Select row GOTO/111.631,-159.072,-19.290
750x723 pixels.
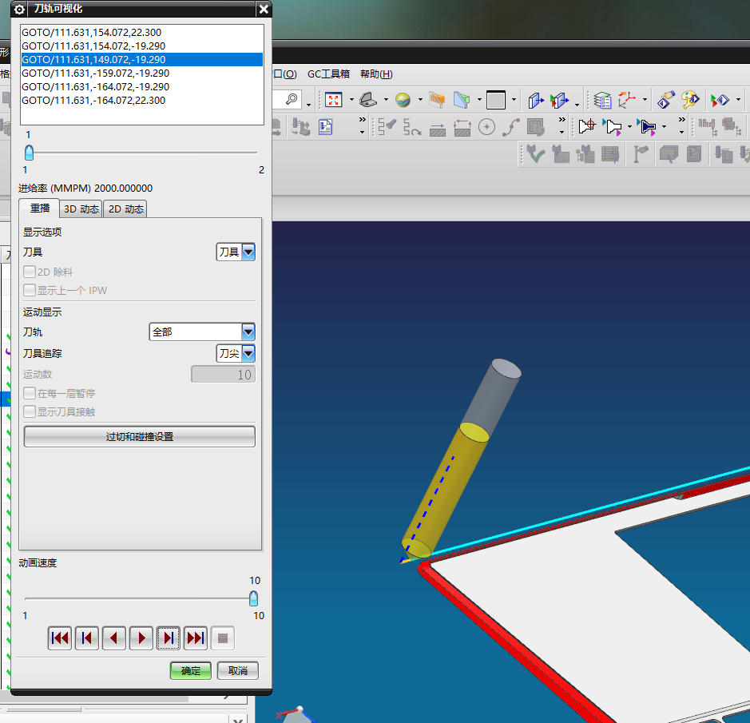click(x=142, y=73)
